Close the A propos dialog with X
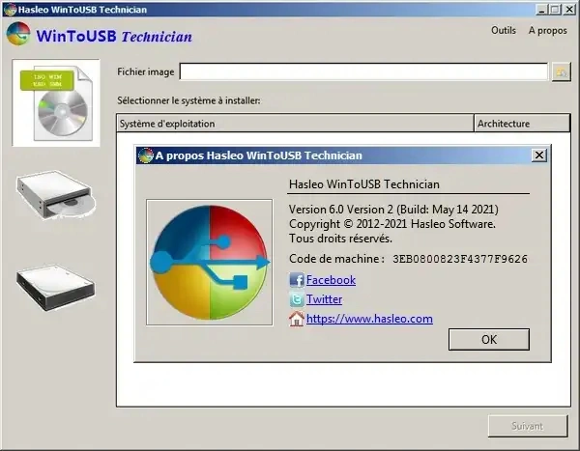The height and width of the screenshot is (451, 580). (538, 155)
